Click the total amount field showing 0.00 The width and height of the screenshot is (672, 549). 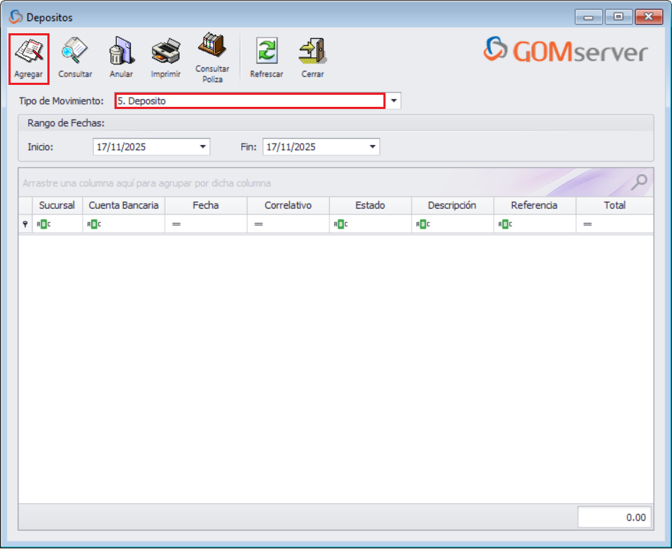click(x=615, y=517)
